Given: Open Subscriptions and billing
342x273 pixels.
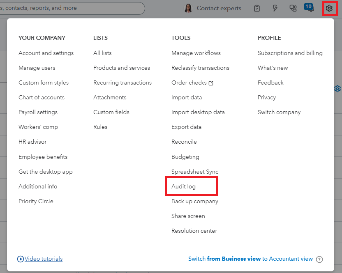Looking at the screenshot, I should pos(290,53).
